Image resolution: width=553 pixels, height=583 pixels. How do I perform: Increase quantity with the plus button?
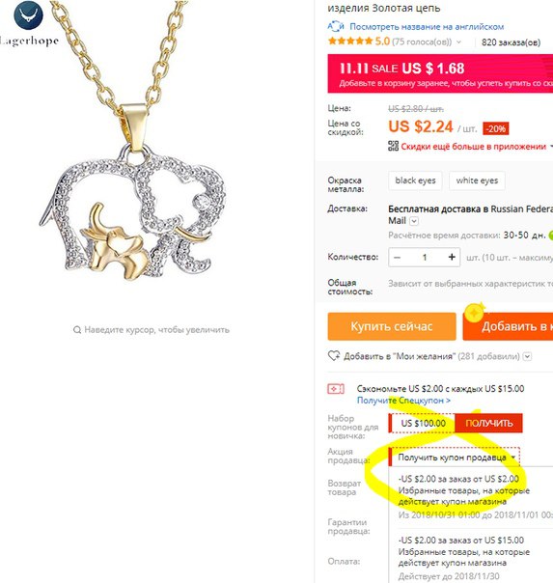click(452, 257)
